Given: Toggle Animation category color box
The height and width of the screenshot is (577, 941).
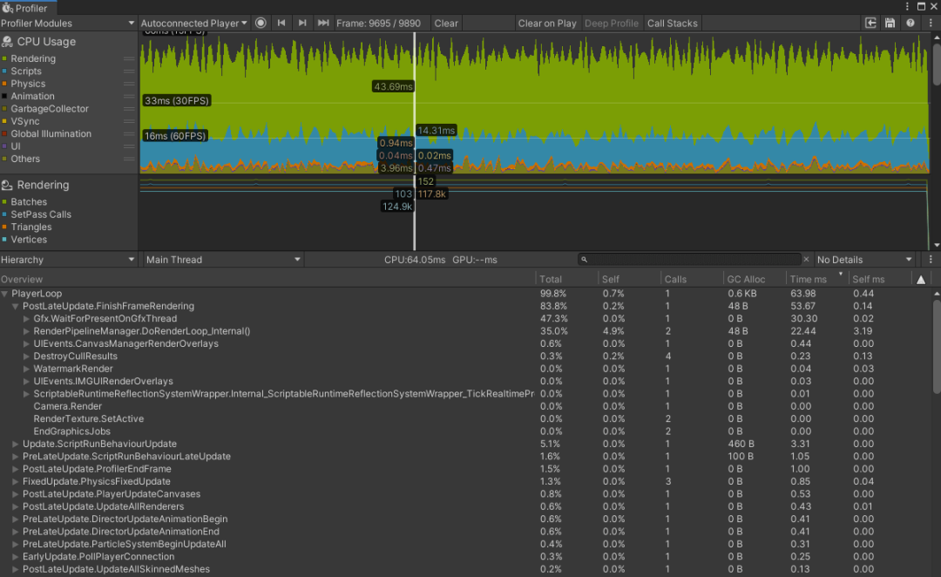Looking at the screenshot, I should point(5,96).
